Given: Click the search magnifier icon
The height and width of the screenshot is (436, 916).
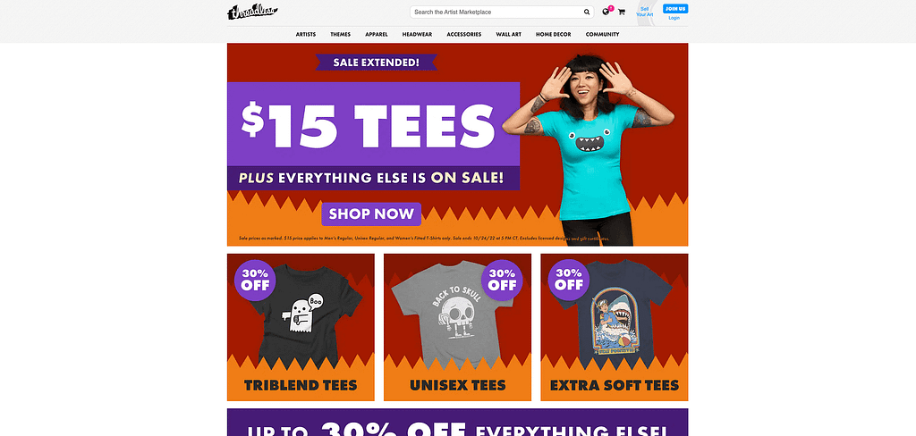Looking at the screenshot, I should point(587,12).
